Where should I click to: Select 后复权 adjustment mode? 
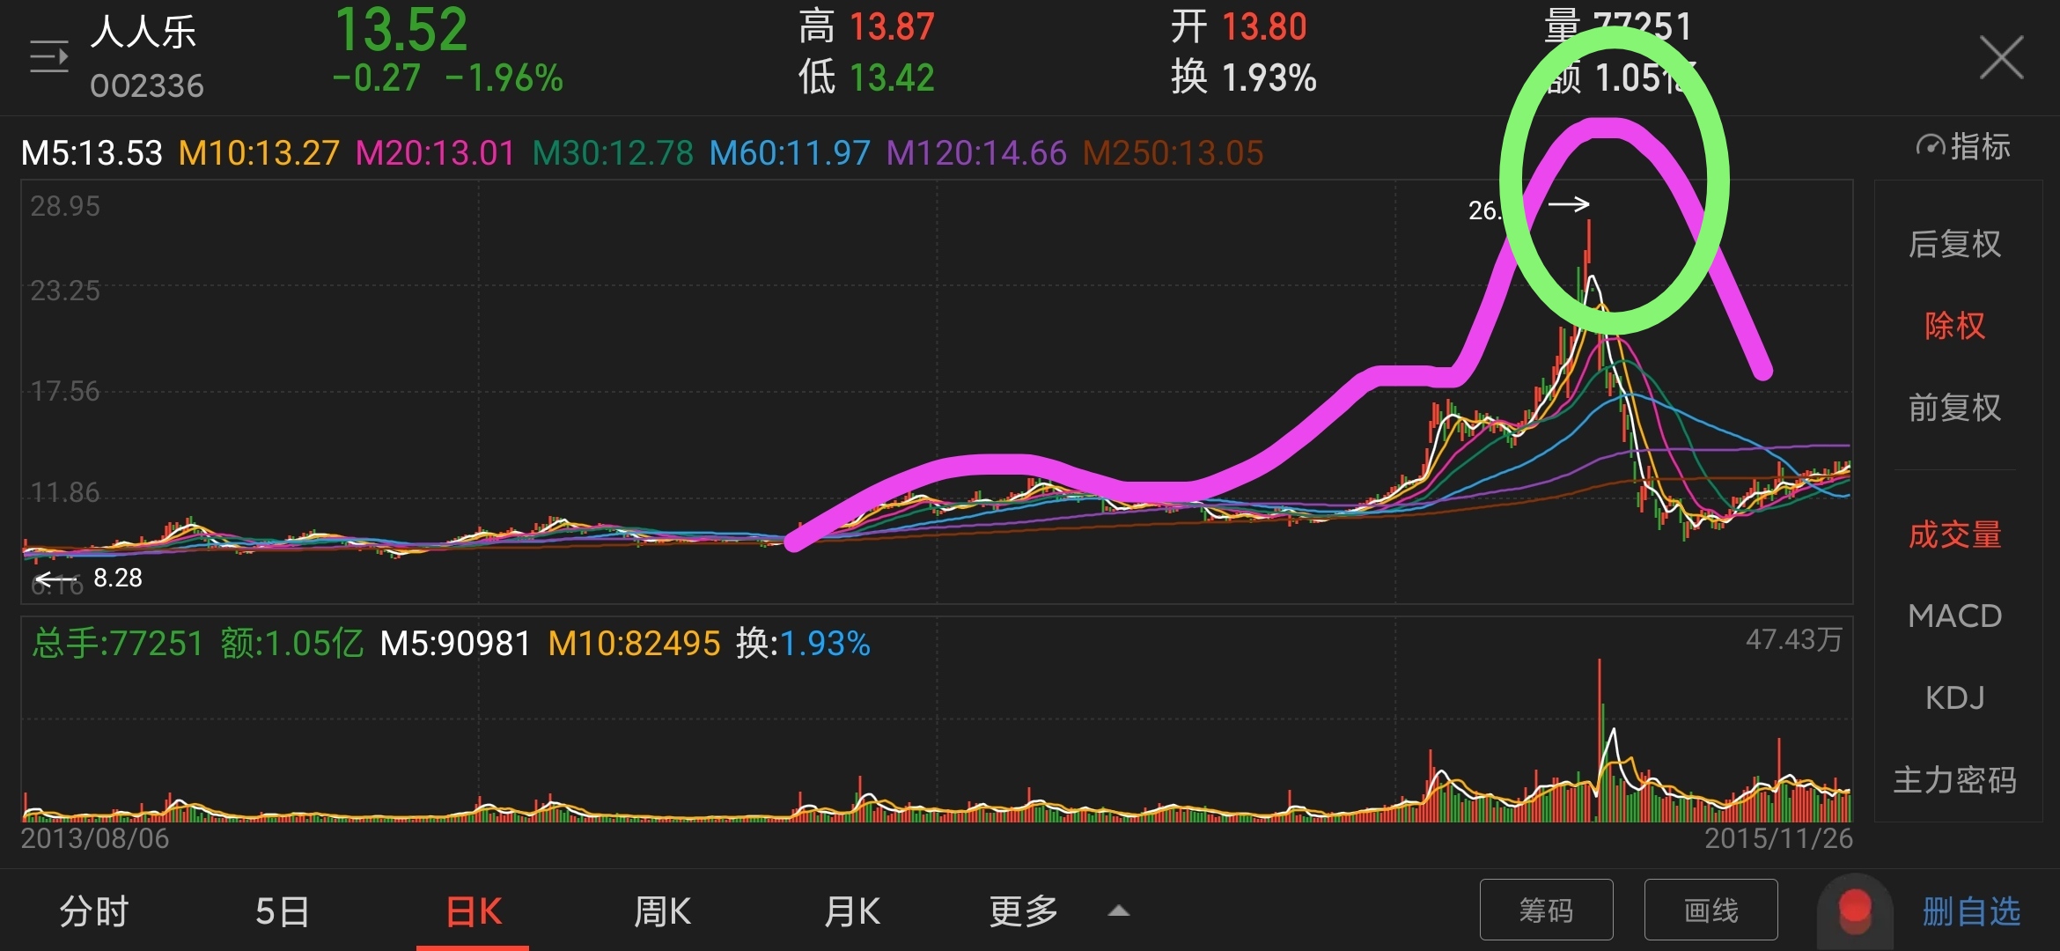pyautogui.click(x=1954, y=244)
